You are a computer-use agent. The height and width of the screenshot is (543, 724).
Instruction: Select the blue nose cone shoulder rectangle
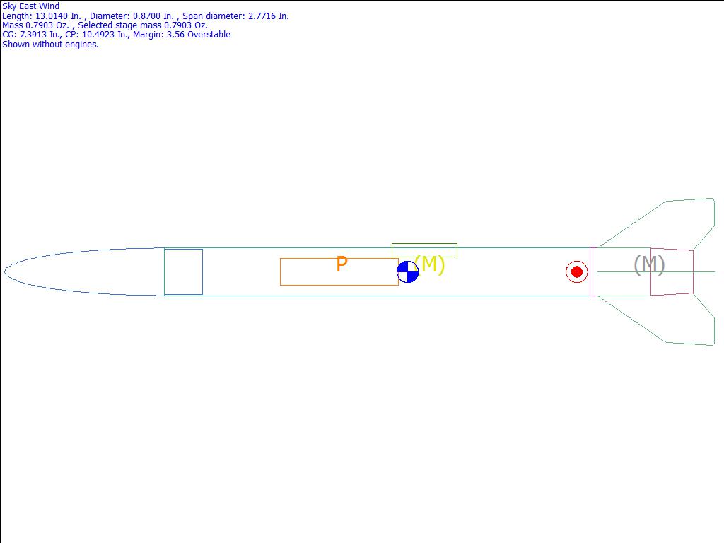pos(183,271)
